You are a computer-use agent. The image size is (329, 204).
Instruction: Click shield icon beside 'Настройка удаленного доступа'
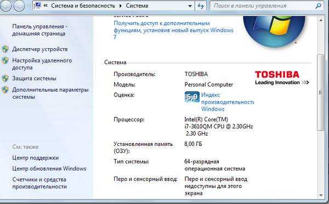tap(5, 61)
